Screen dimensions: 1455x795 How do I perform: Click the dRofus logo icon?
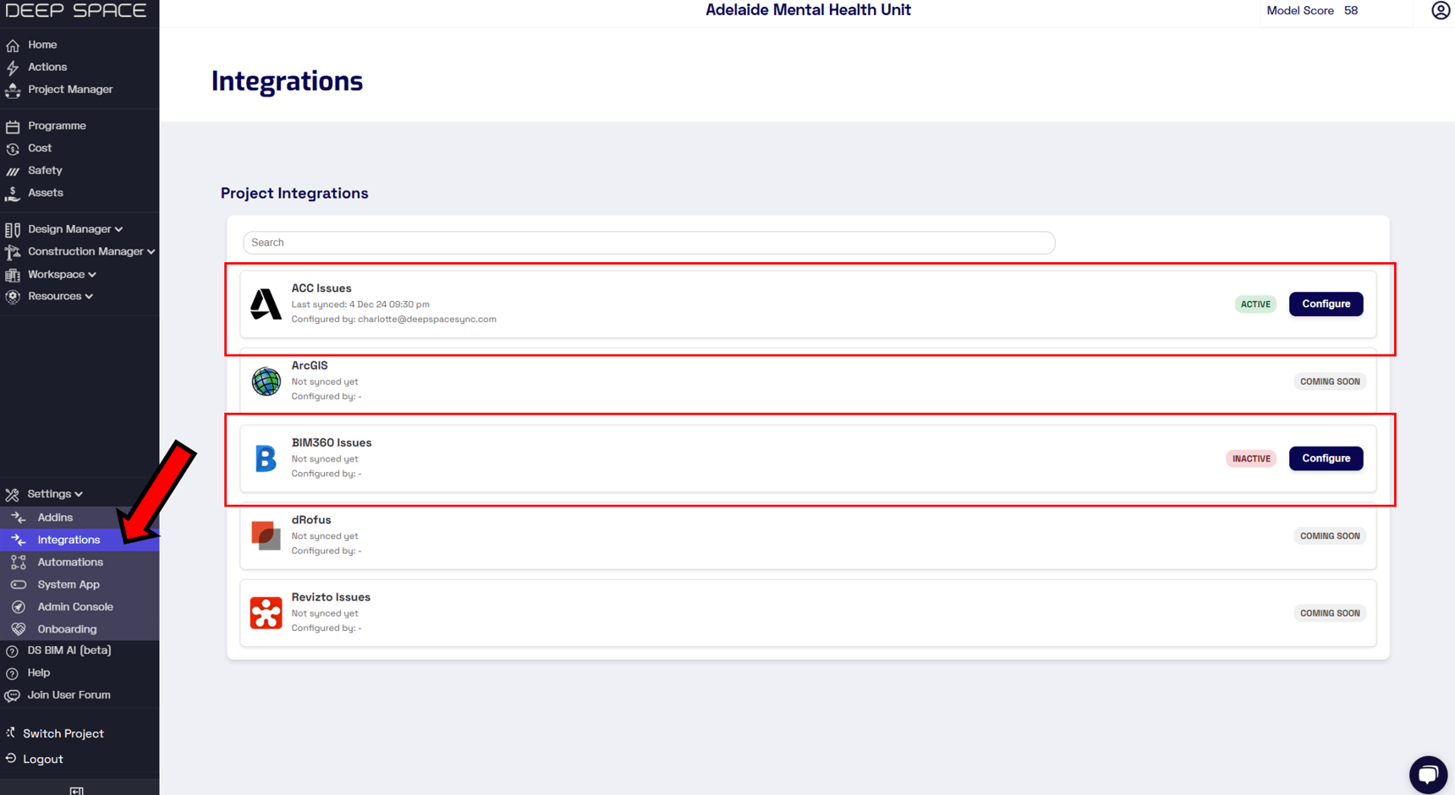[266, 535]
